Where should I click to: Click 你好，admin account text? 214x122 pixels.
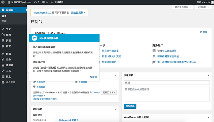[203, 2]
